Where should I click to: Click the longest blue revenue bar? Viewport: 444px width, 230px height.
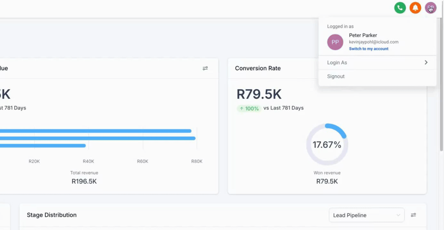tap(96, 138)
